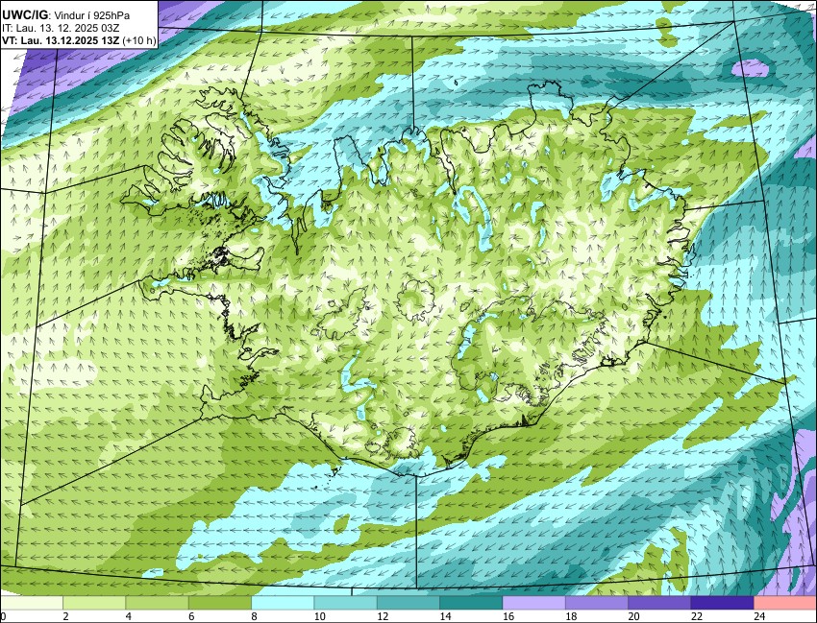817x623 pixels.
Task: Click the 4–6 green legend swatch
Action: [x=157, y=603]
